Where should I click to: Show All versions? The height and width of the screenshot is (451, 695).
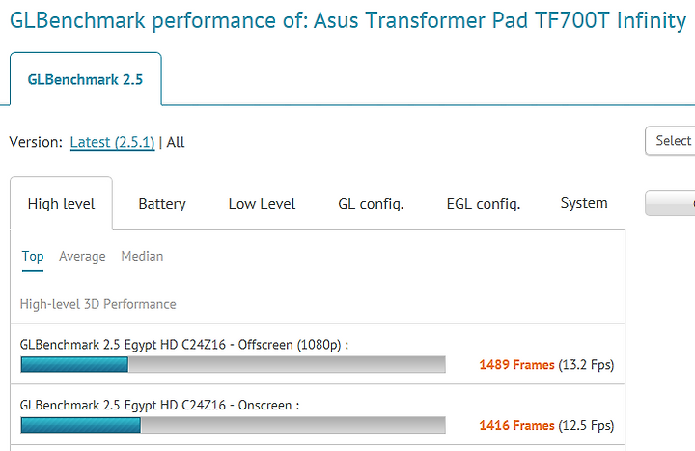(176, 142)
